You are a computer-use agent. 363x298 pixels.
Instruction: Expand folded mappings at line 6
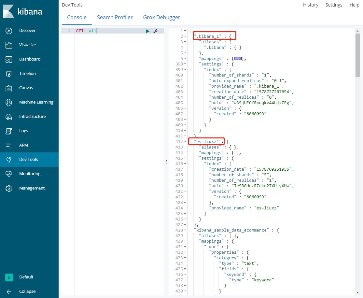click(x=185, y=59)
